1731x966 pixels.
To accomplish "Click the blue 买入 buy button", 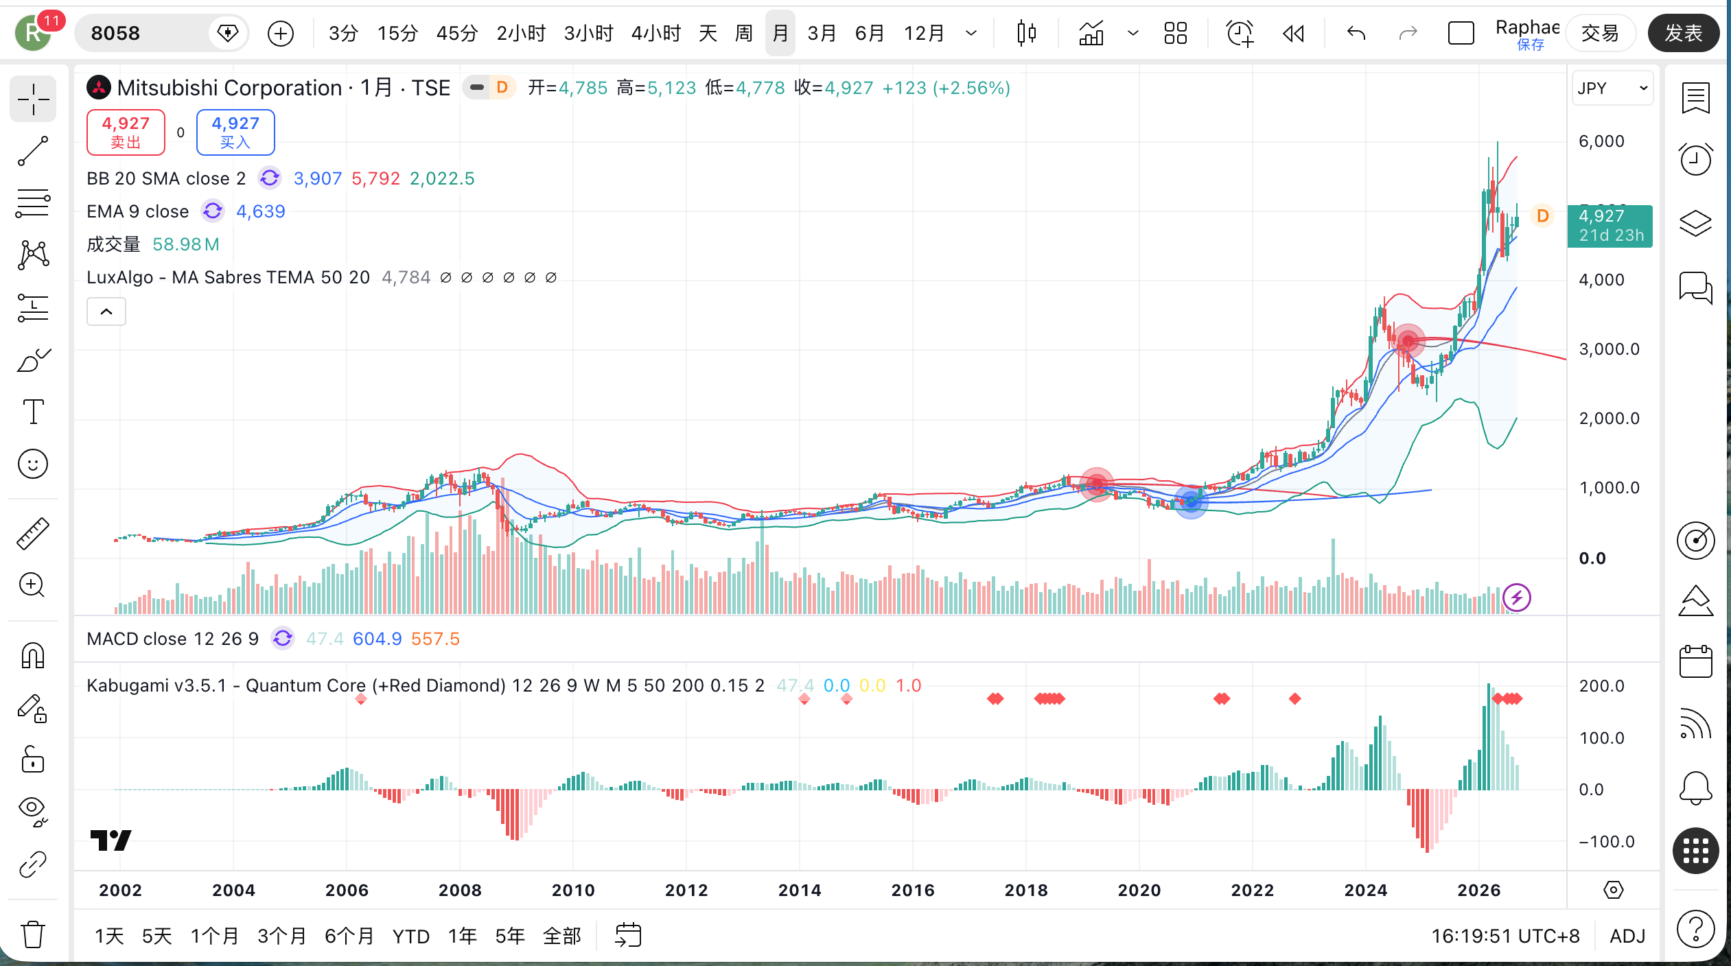I will [235, 132].
